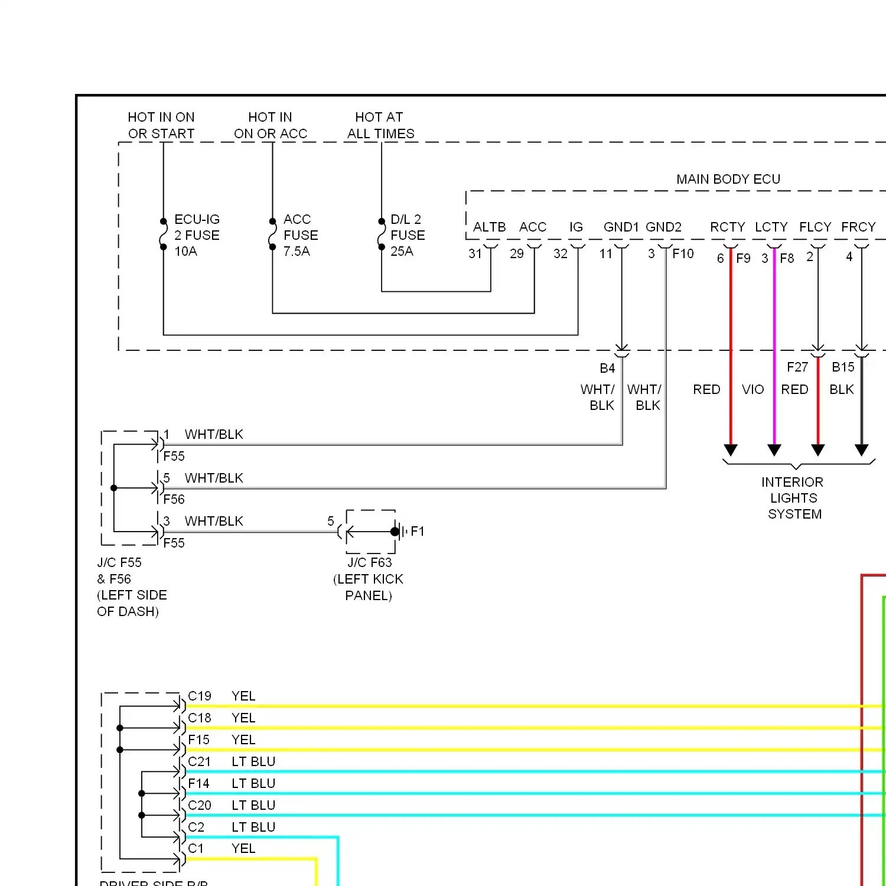The image size is (886, 886).
Task: Click the "ACC FUSE 7.5A" label
Action: pos(300,235)
